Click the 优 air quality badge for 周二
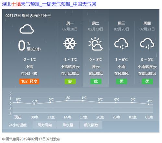The width and height of the screenshot is (162, 143). pyautogui.click(x=96, y=81)
